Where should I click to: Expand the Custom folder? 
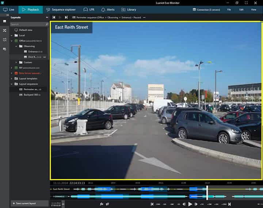tap(16, 63)
